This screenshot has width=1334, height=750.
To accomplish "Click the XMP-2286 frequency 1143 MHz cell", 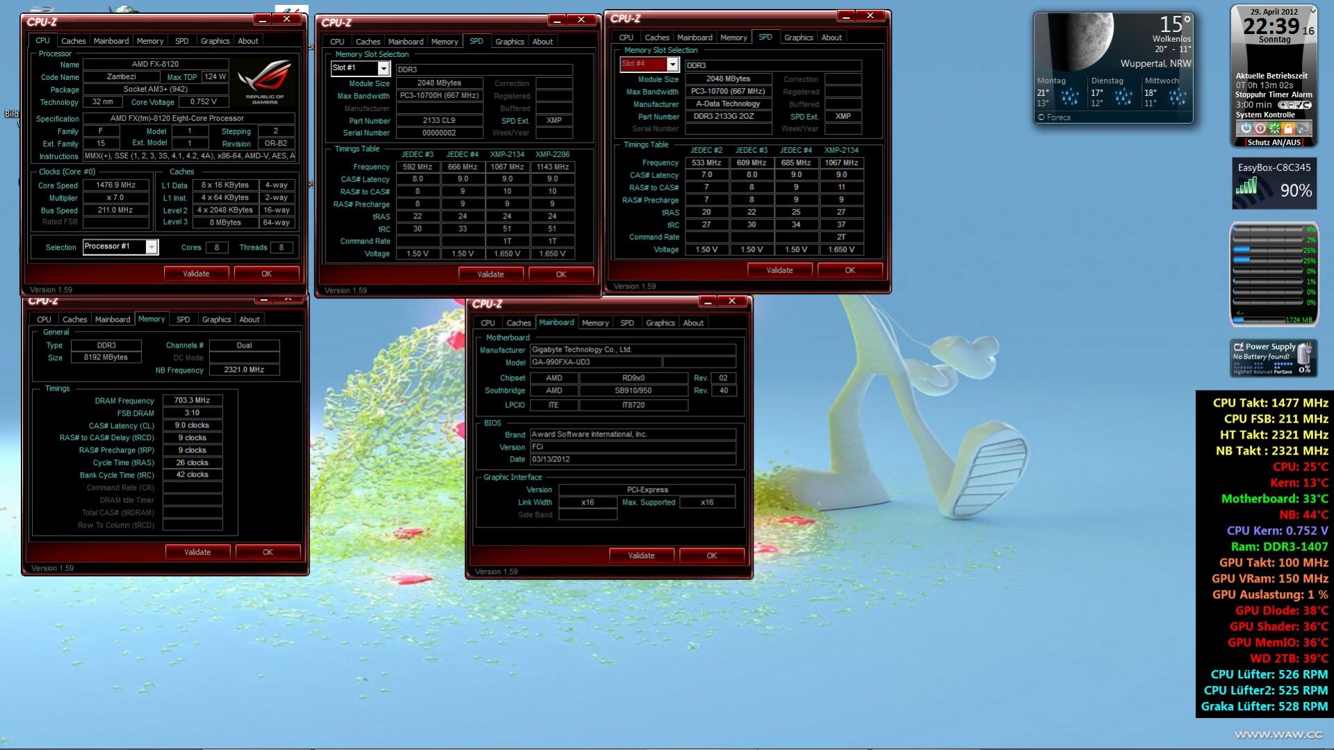I will [553, 167].
